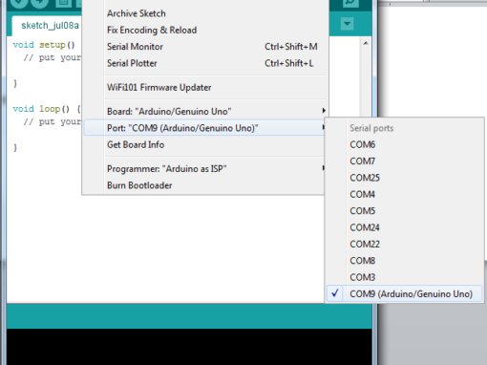Select COM7 serial port
The height and width of the screenshot is (365, 487).
click(404, 161)
